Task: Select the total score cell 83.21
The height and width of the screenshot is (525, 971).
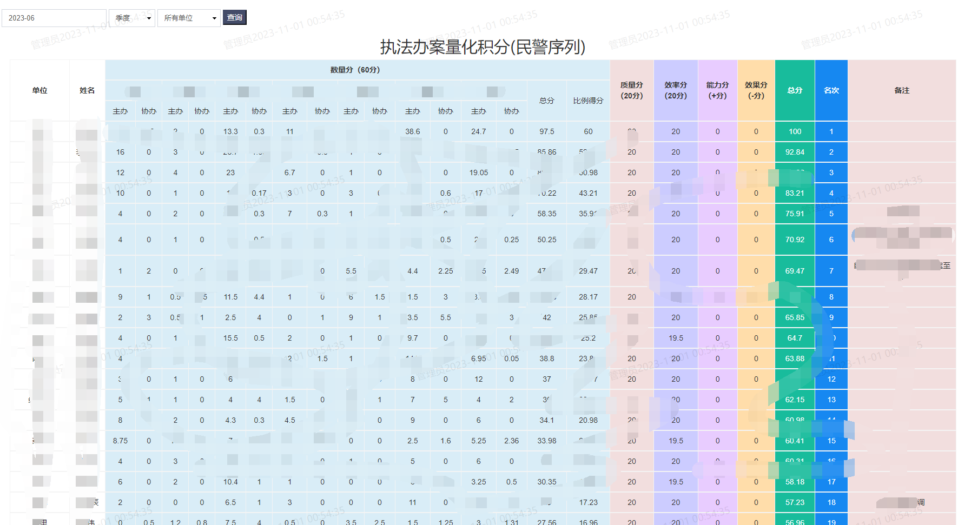Action: point(795,193)
